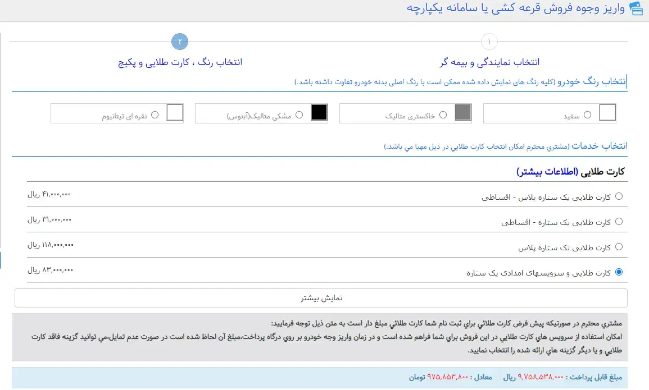The image size is (649, 390).
Task: Click the step 2 numbered circle
Action: (179, 42)
